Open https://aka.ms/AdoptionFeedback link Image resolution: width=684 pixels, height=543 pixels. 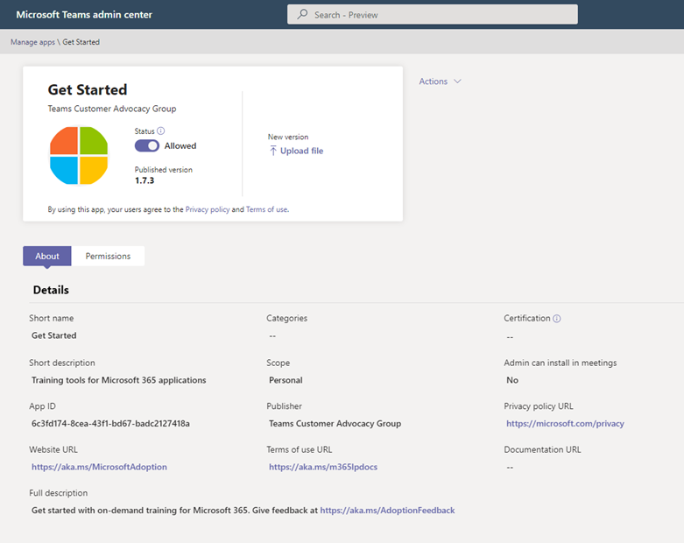tap(387, 511)
